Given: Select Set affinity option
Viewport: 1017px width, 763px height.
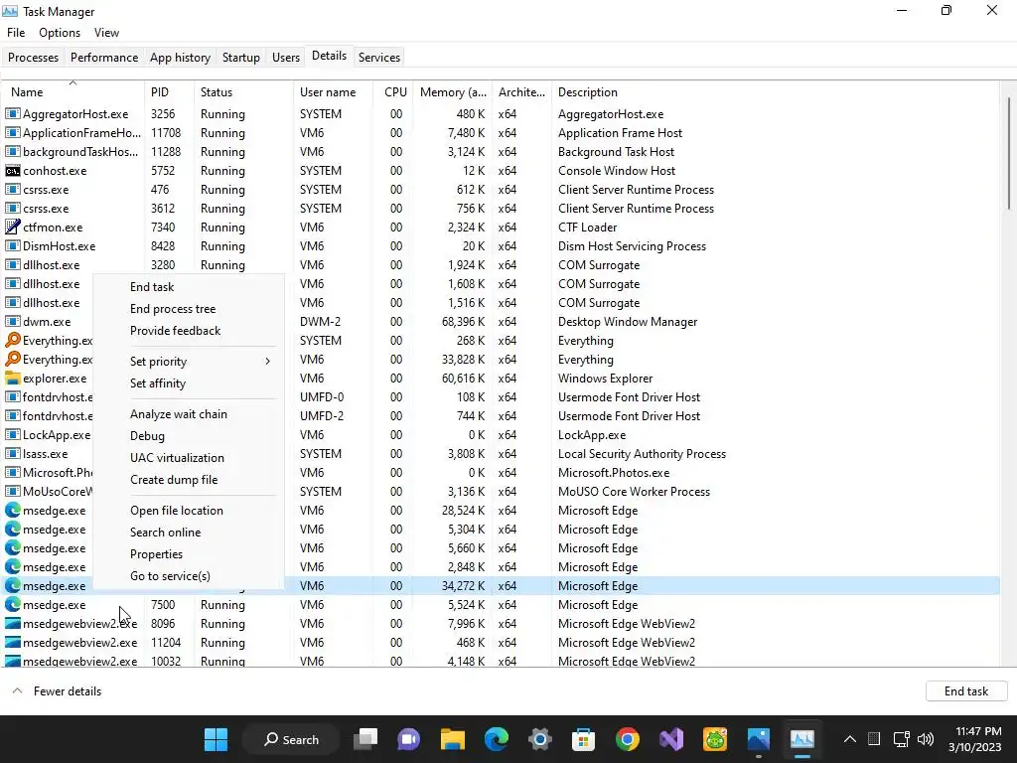Looking at the screenshot, I should 188,383.
